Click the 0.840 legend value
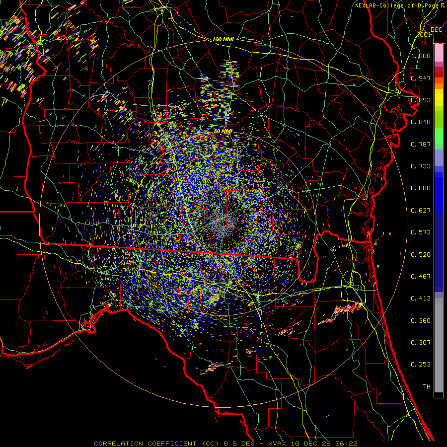The image size is (447, 447). [x=421, y=122]
